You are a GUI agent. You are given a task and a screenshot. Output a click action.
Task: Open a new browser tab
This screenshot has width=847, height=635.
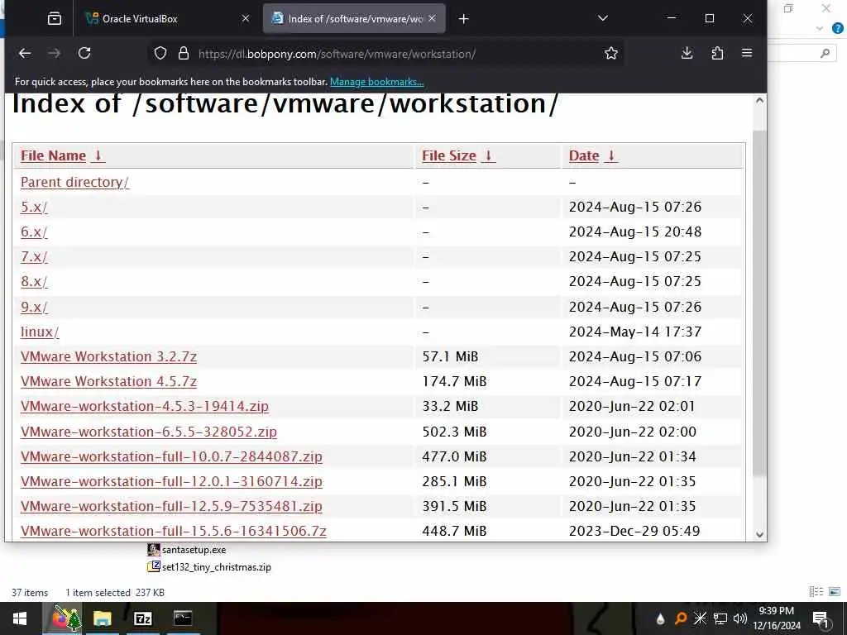click(463, 19)
